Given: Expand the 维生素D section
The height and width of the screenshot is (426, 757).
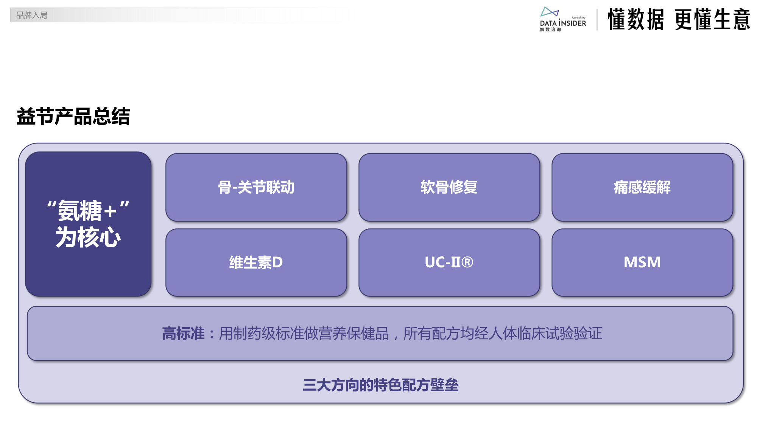Looking at the screenshot, I should click(x=257, y=262).
